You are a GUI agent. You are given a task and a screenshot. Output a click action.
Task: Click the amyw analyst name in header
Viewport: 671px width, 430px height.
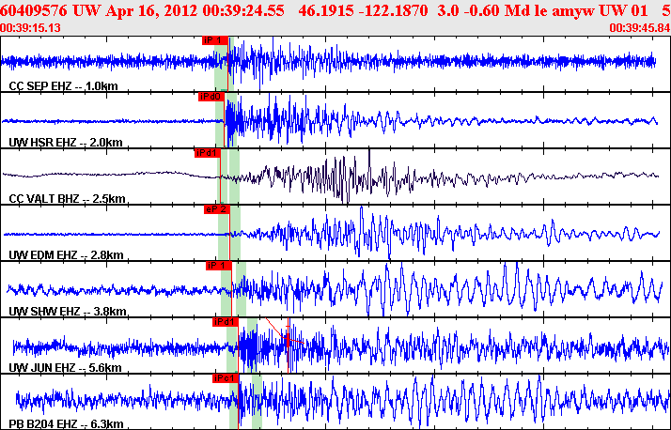[573, 11]
